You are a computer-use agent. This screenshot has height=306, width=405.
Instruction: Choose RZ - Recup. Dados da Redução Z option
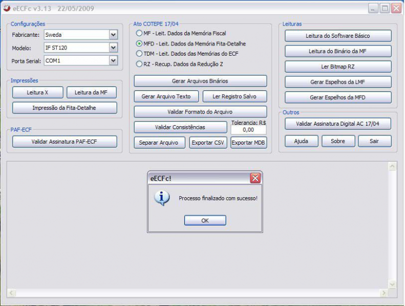pos(139,64)
